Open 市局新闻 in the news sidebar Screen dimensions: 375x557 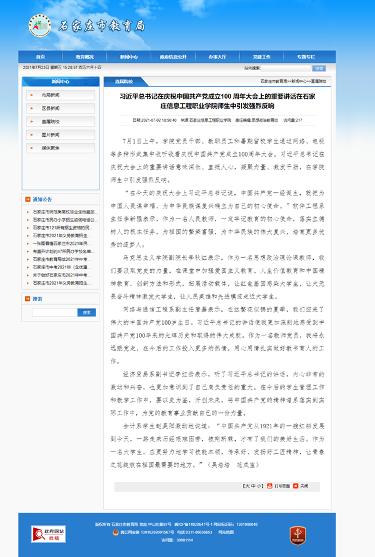pyautogui.click(x=51, y=95)
